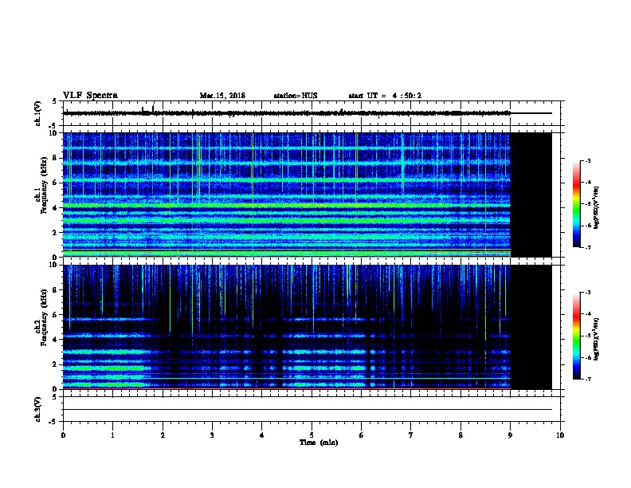Click the "-5" tick of ch.3(V) waveform axis

54,422
